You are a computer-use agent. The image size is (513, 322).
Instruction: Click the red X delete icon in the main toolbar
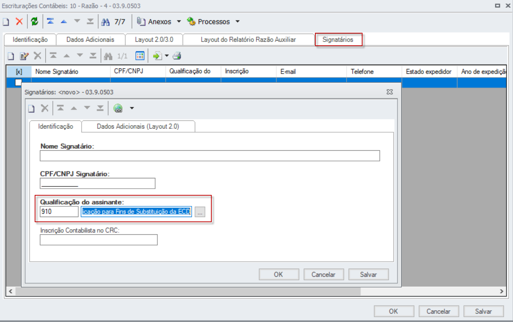click(x=19, y=22)
